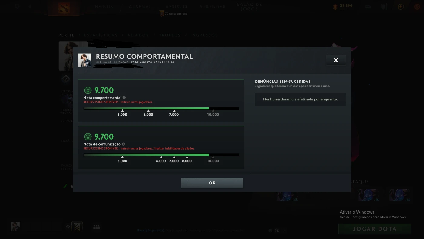This screenshot has width=424, height=239.
Task: Switch to the Estatísticas profile tab
Action: tap(101, 35)
